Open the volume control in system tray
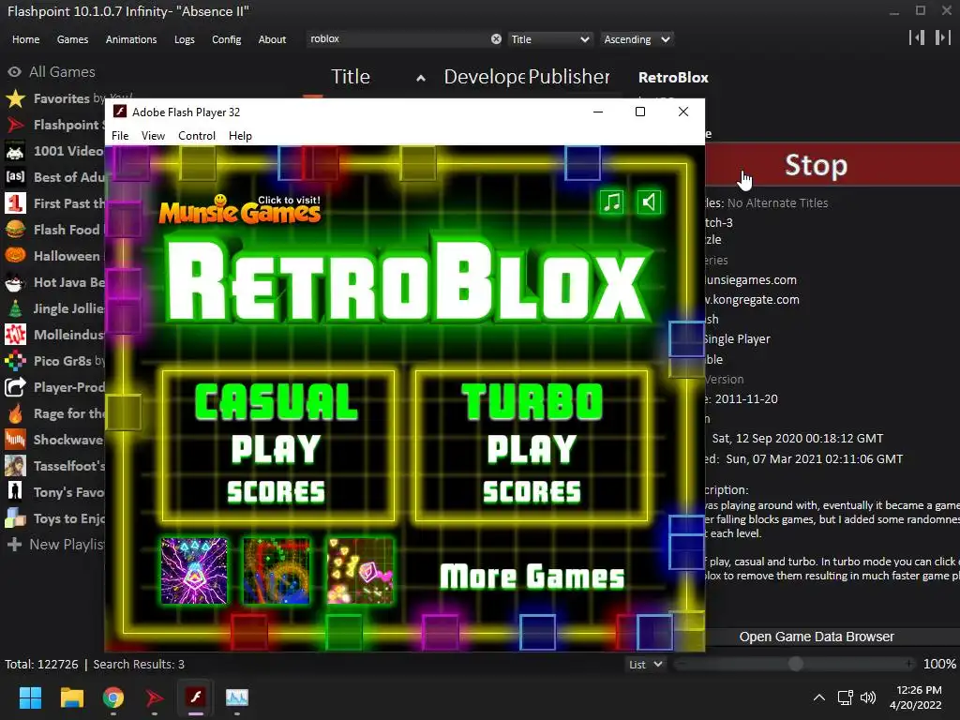Viewport: 960px width, 720px height. click(867, 697)
